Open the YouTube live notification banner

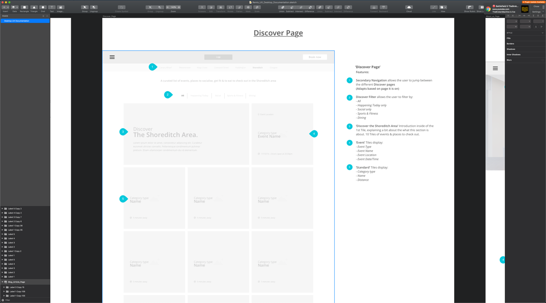click(507, 9)
